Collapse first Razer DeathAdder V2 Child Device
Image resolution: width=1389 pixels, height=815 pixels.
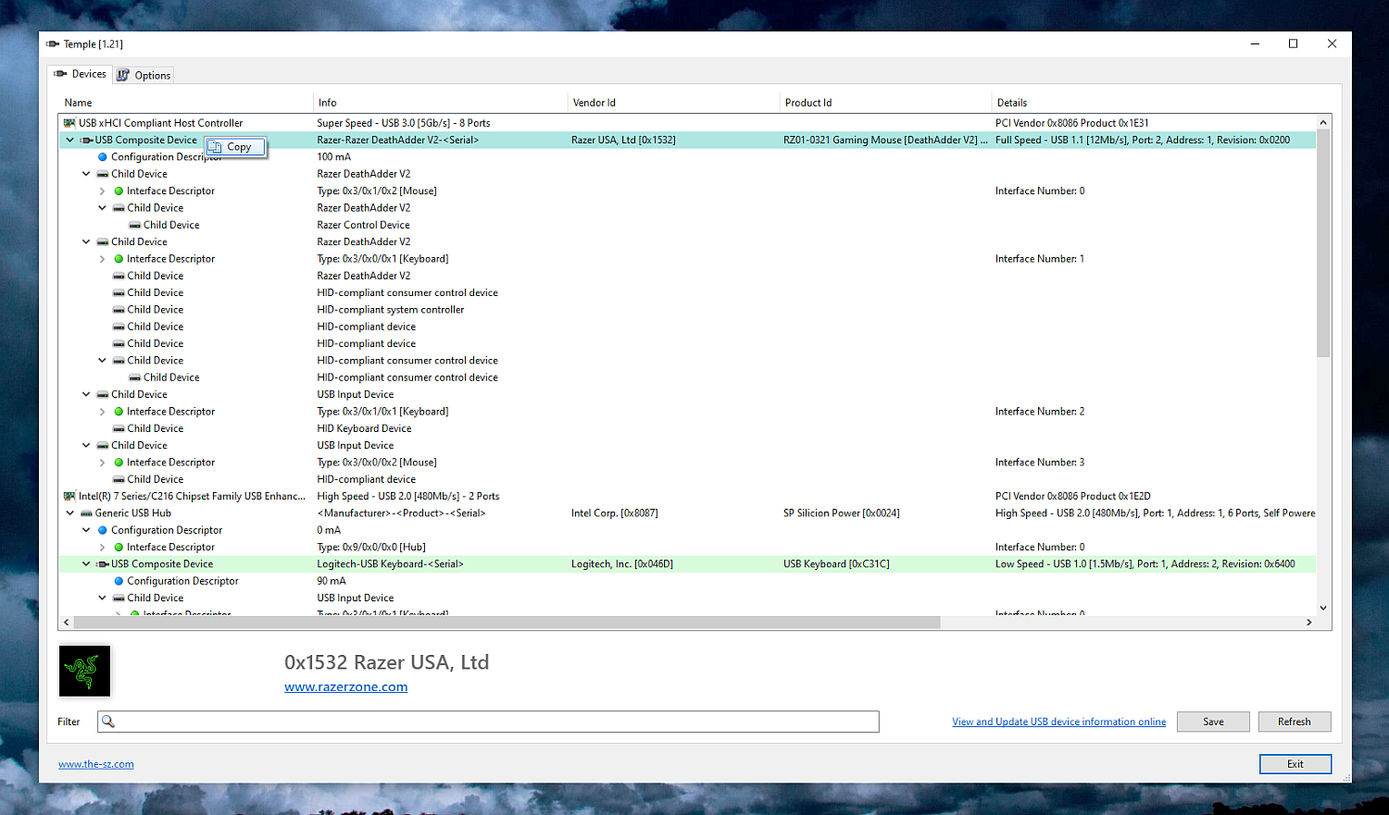(86, 174)
